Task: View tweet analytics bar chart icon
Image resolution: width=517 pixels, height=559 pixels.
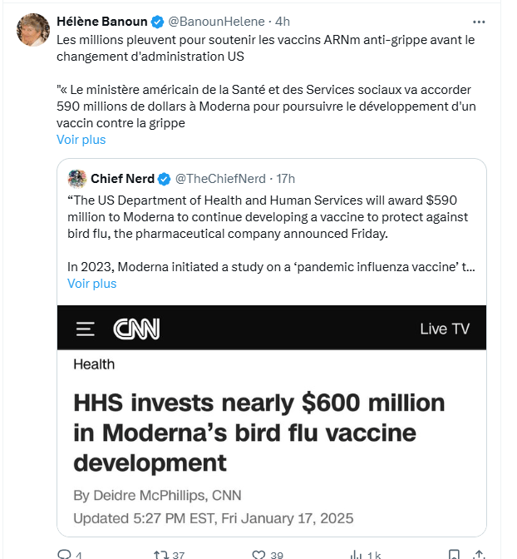Action: (356, 553)
